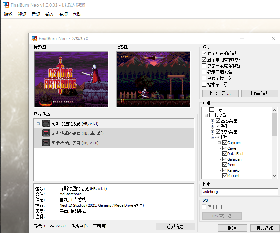Enable 搜索子目录 checkbox

pos(204,84)
